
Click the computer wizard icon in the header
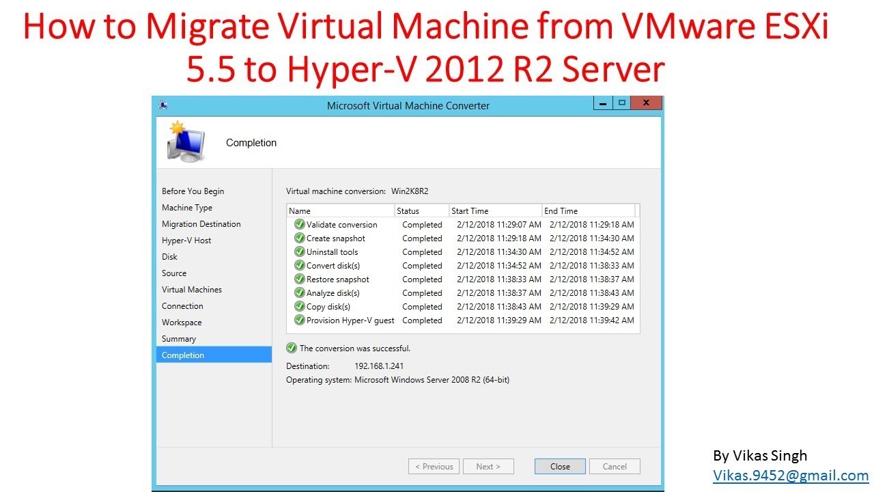tap(186, 141)
